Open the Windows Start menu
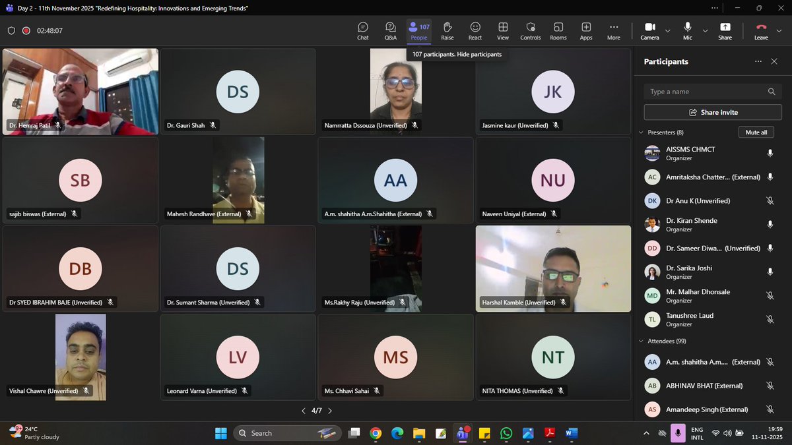This screenshot has width=792, height=445. (x=220, y=433)
